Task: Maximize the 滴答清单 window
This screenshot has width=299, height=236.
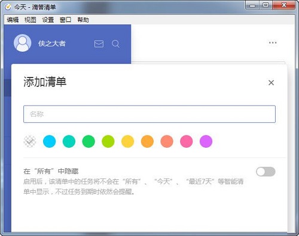Action: coord(266,5)
